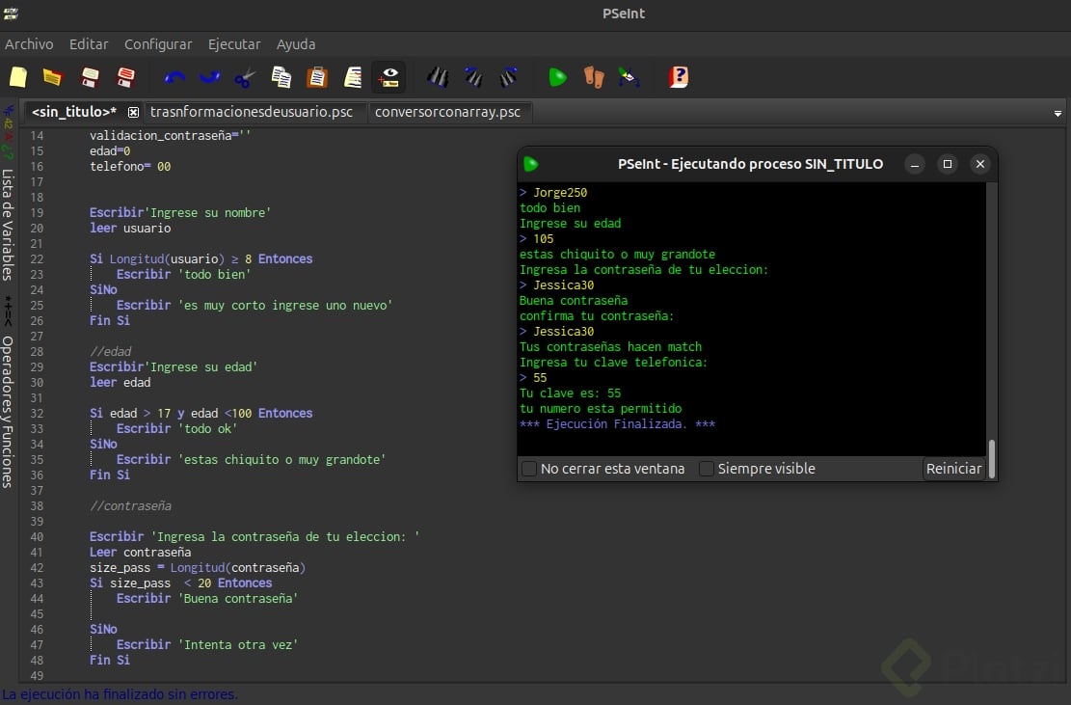Switch to the conversorconarray.psc tab
Screen dimensions: 1071x705
(x=447, y=112)
